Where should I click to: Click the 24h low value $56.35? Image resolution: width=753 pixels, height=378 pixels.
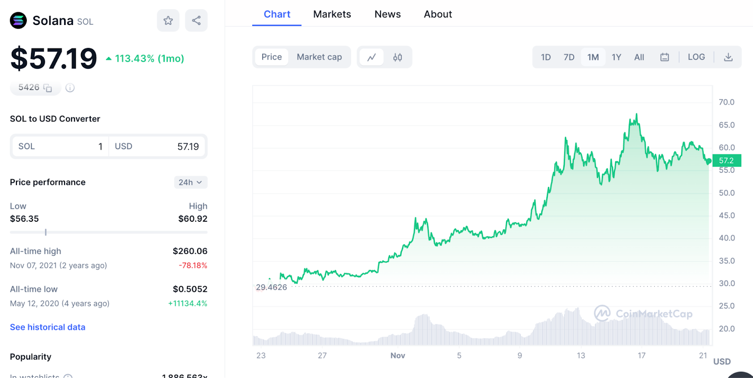(x=24, y=218)
